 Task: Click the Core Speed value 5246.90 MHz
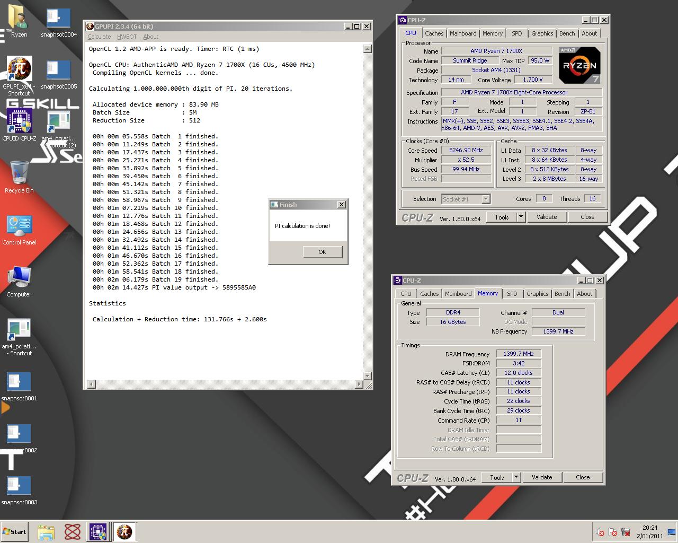pyautogui.click(x=466, y=151)
